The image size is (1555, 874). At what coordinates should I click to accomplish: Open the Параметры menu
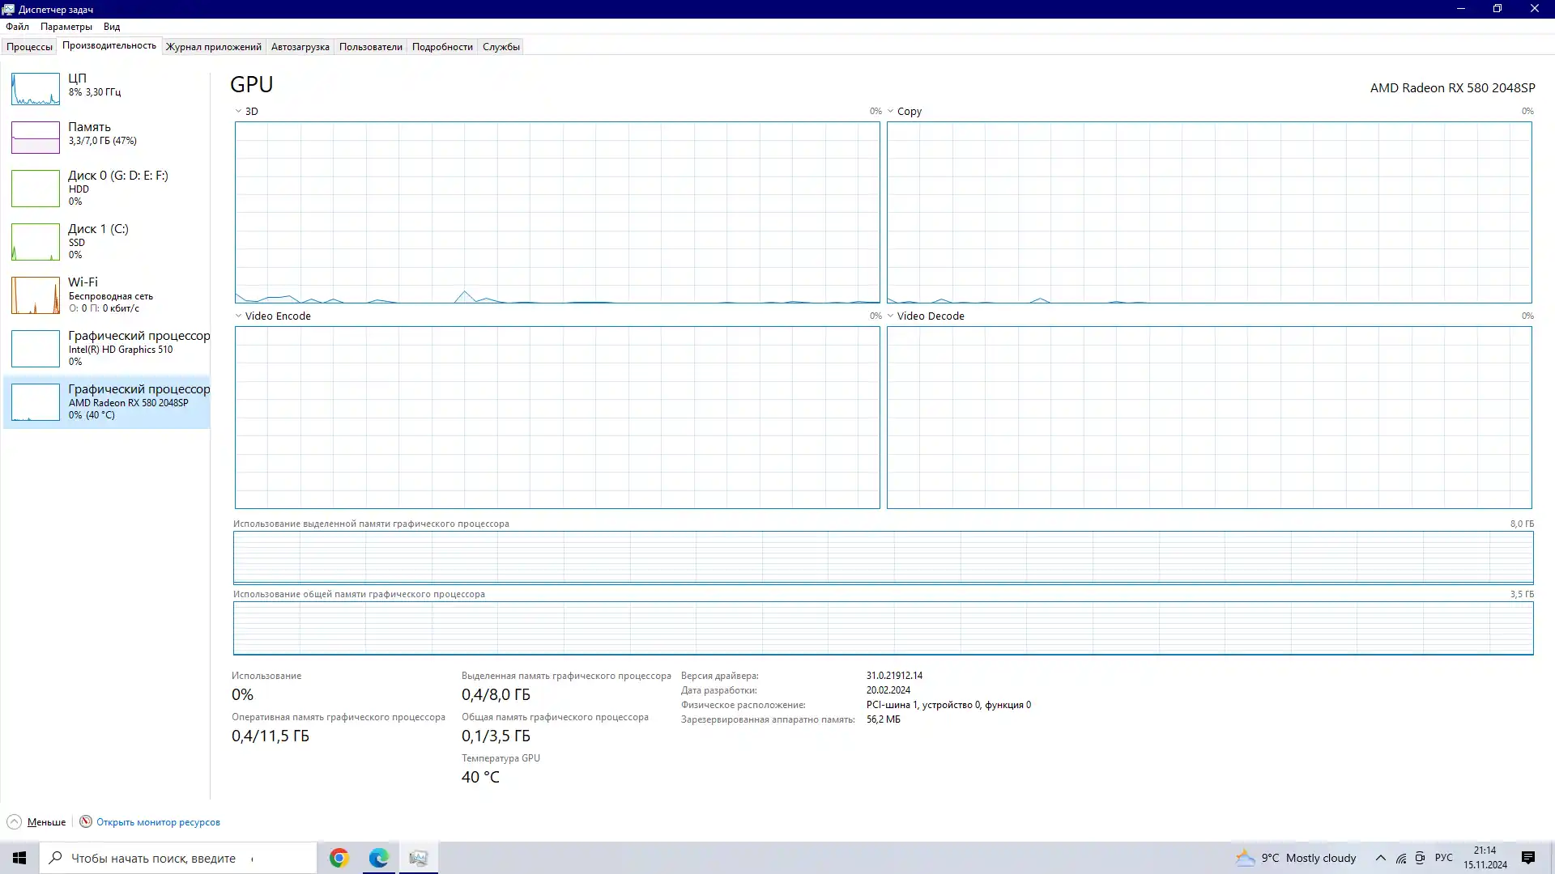pyautogui.click(x=66, y=27)
